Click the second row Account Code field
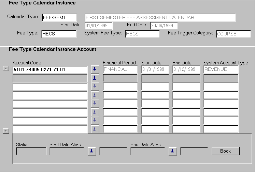 click(50, 78)
